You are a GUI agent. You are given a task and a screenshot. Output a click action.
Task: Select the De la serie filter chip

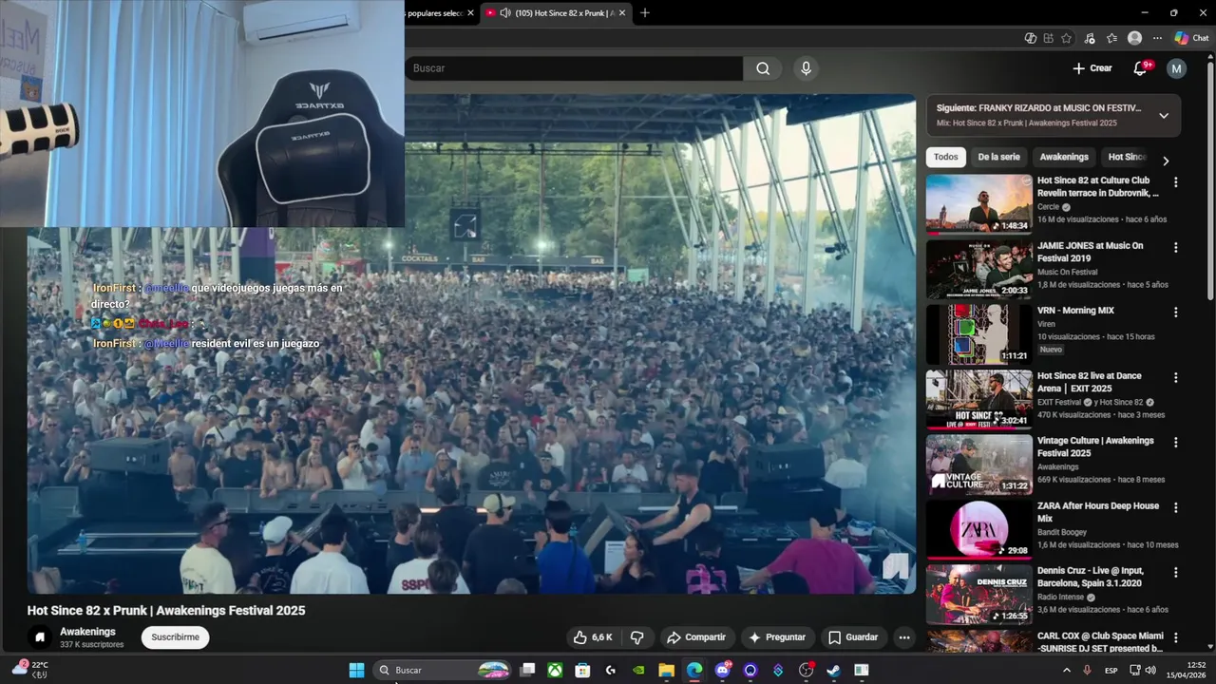(998, 157)
